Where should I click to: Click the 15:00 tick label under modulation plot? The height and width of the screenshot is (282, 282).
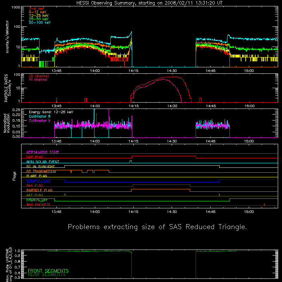tap(249, 141)
